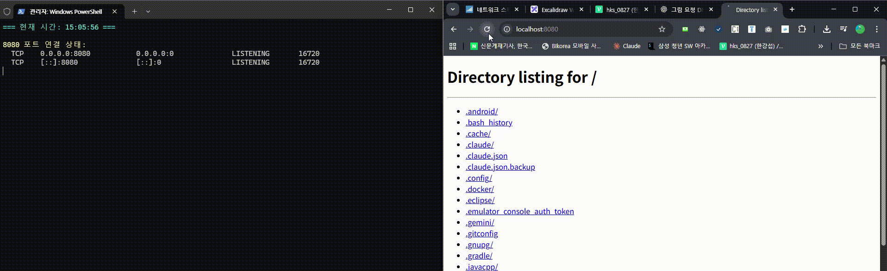887x271 pixels.
Task: Open the apps grid shortcut in bookmarks bar
Action: 453,46
